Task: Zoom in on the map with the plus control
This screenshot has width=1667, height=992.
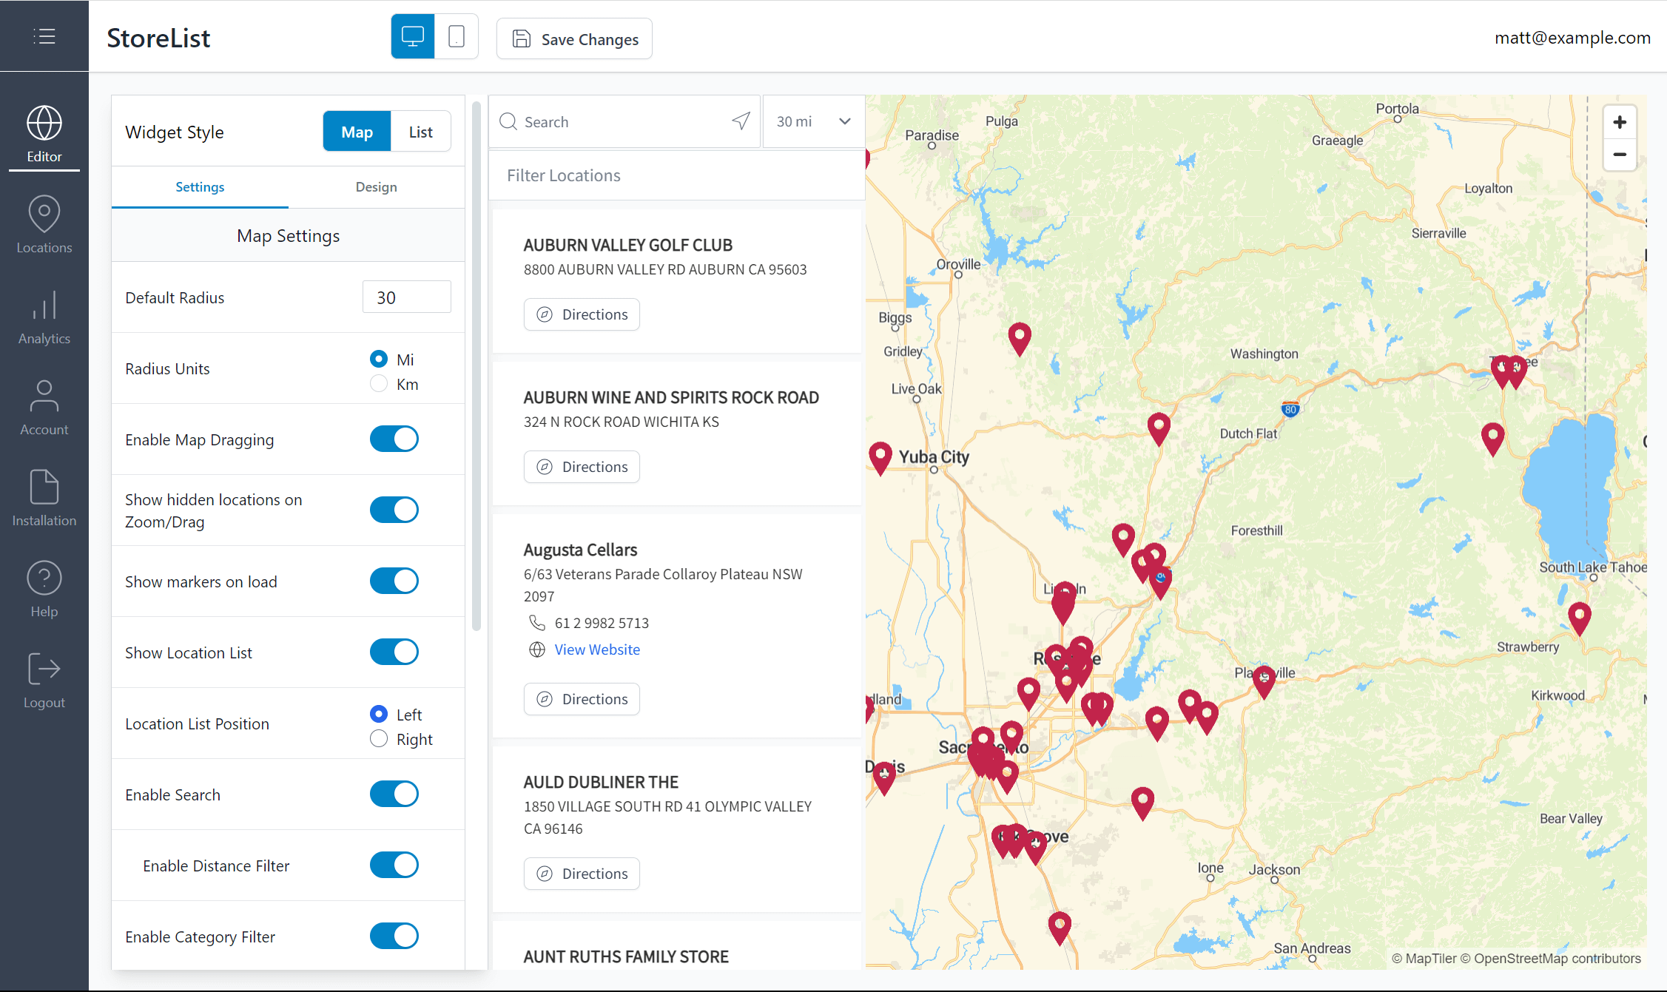Action: pos(1620,122)
